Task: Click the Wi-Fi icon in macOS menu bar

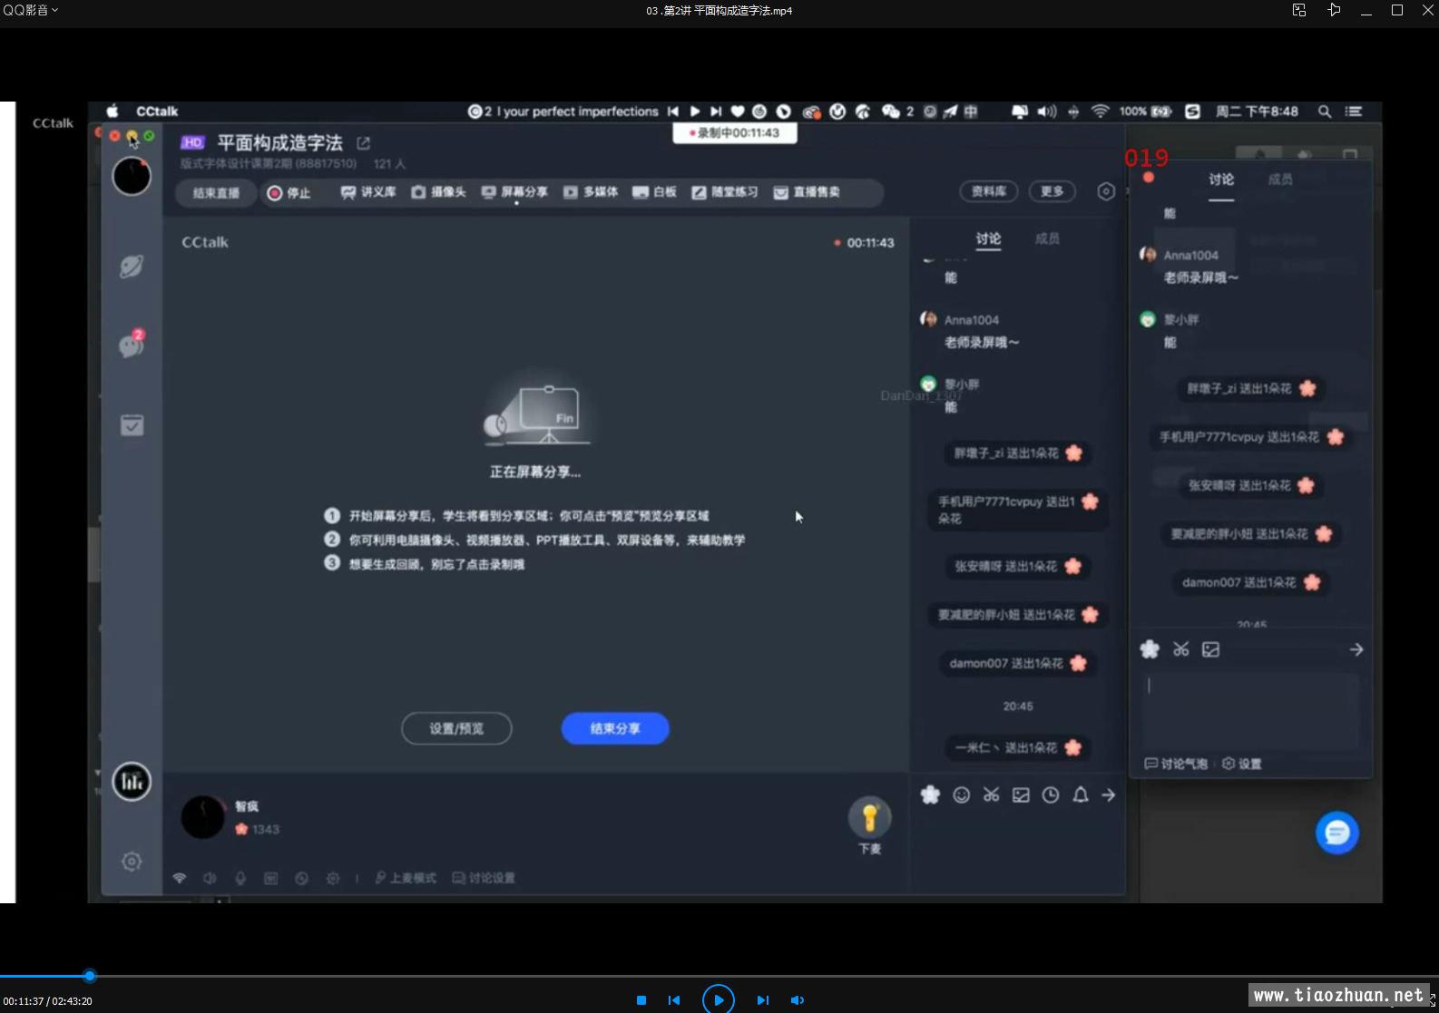Action: (x=1100, y=112)
